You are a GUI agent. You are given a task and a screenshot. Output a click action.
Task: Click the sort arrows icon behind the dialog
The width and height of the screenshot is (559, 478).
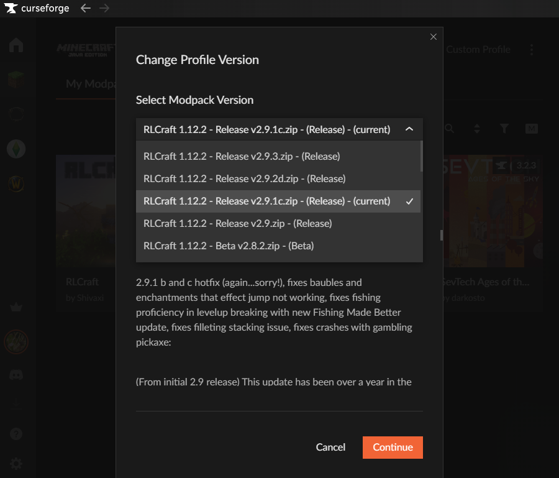[x=477, y=129]
